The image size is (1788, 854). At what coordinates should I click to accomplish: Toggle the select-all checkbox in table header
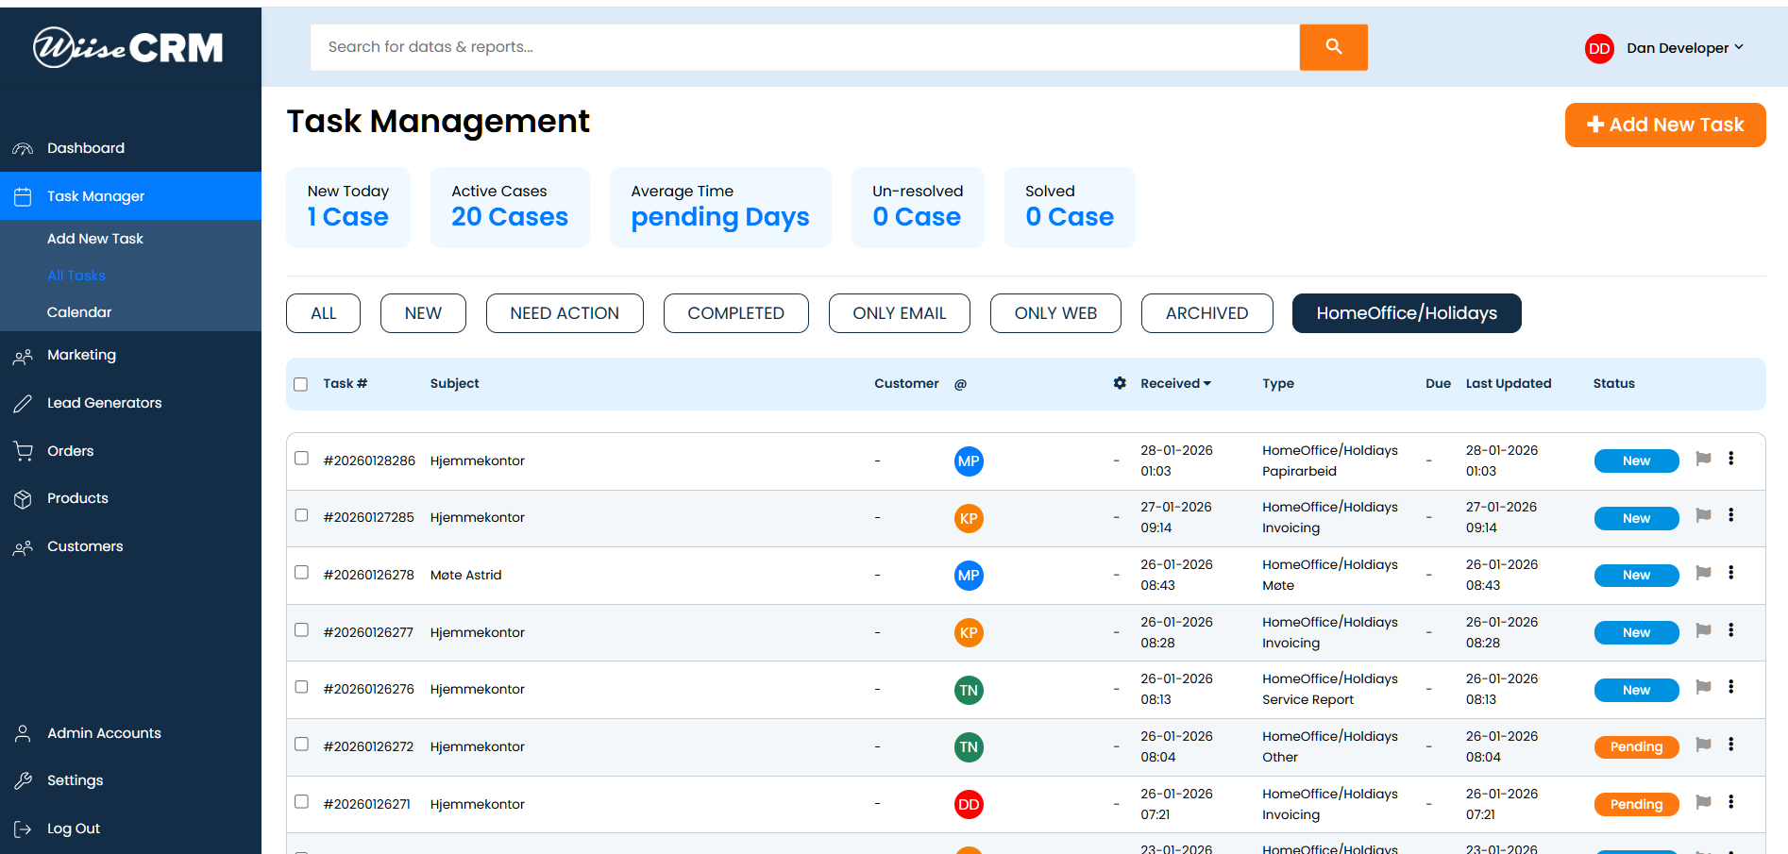pyautogui.click(x=301, y=384)
